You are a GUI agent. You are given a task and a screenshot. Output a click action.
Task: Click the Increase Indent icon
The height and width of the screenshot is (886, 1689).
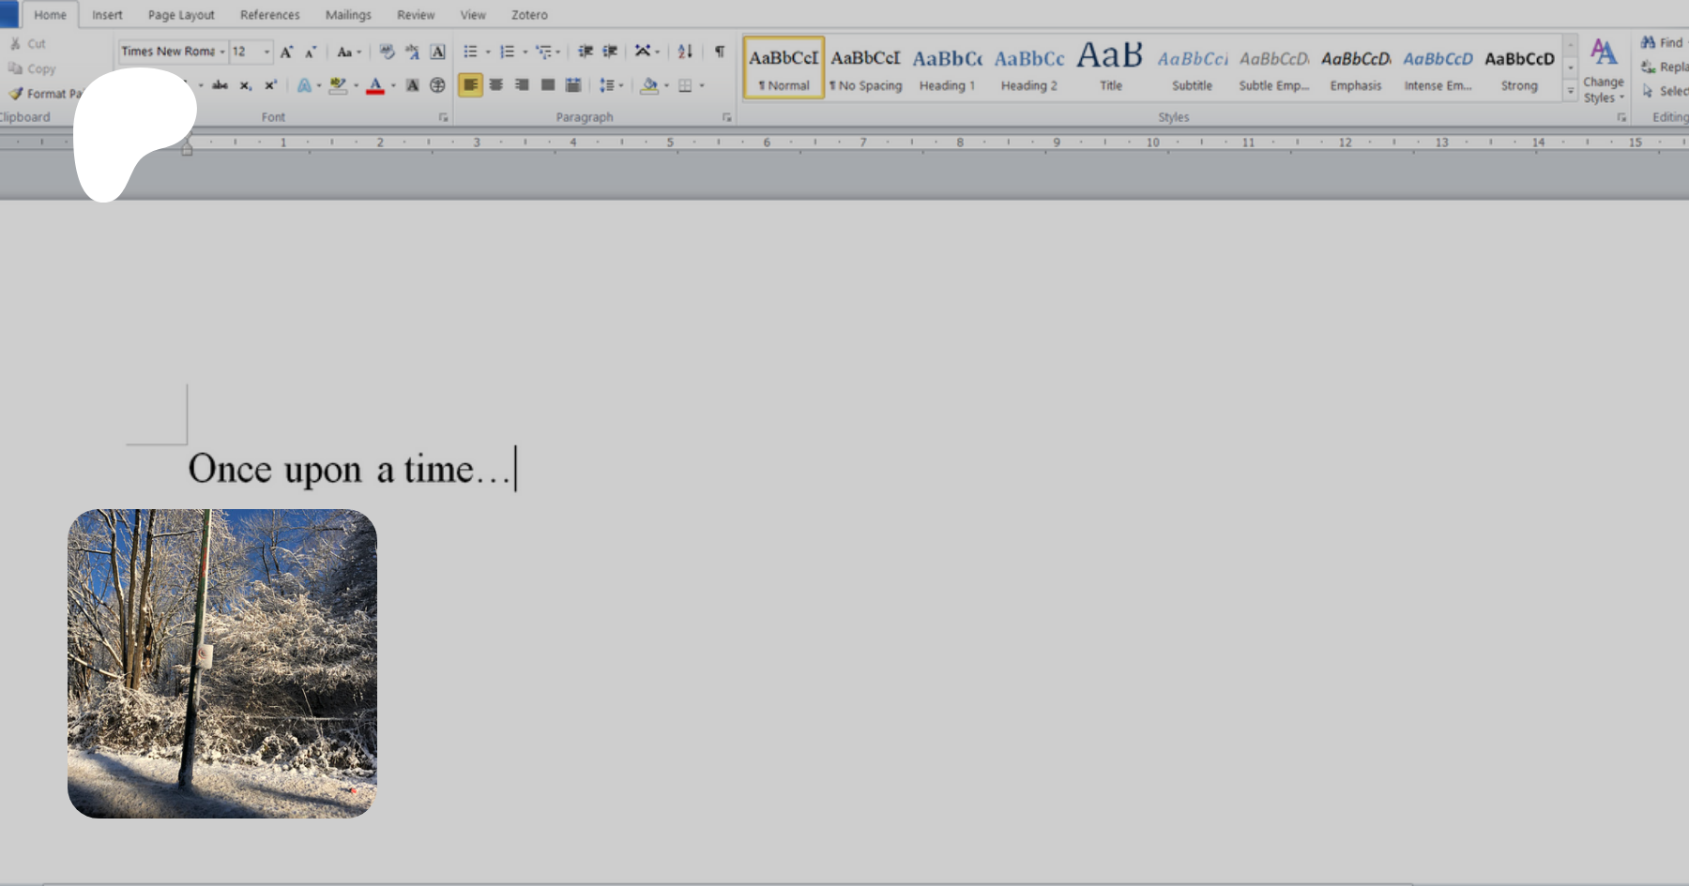tap(610, 53)
